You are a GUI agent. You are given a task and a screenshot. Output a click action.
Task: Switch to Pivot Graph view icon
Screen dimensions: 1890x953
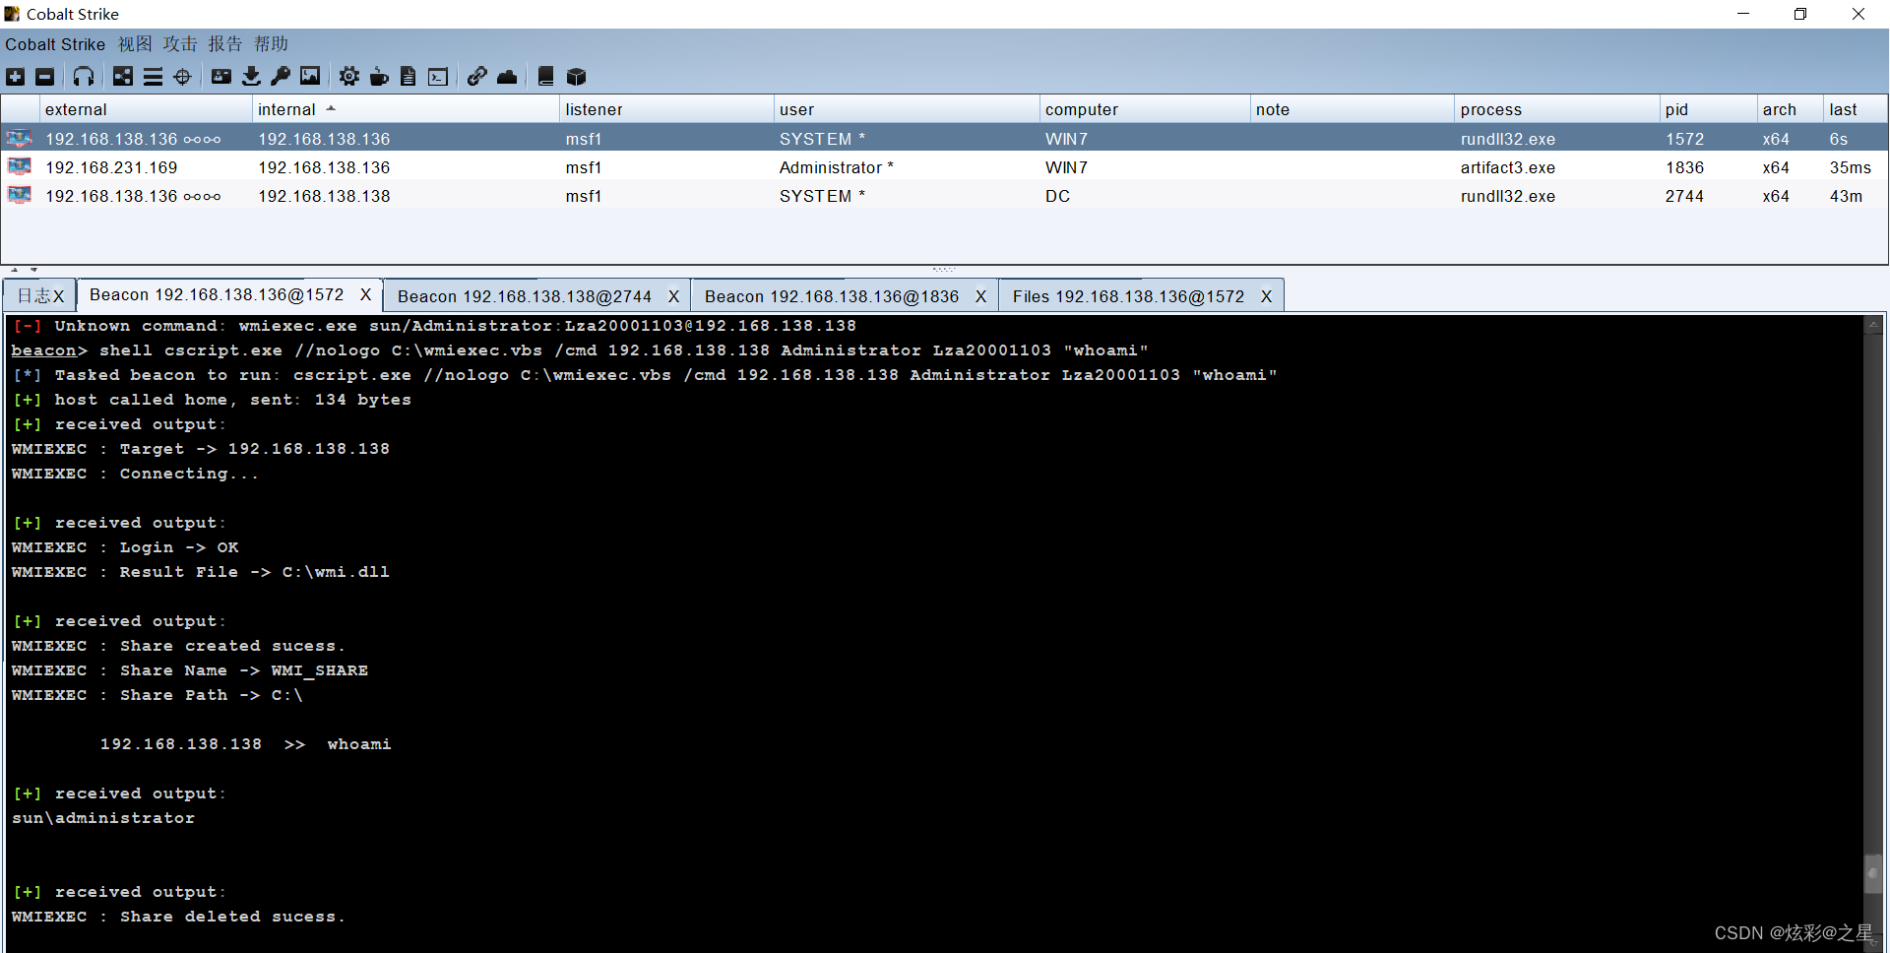123,77
